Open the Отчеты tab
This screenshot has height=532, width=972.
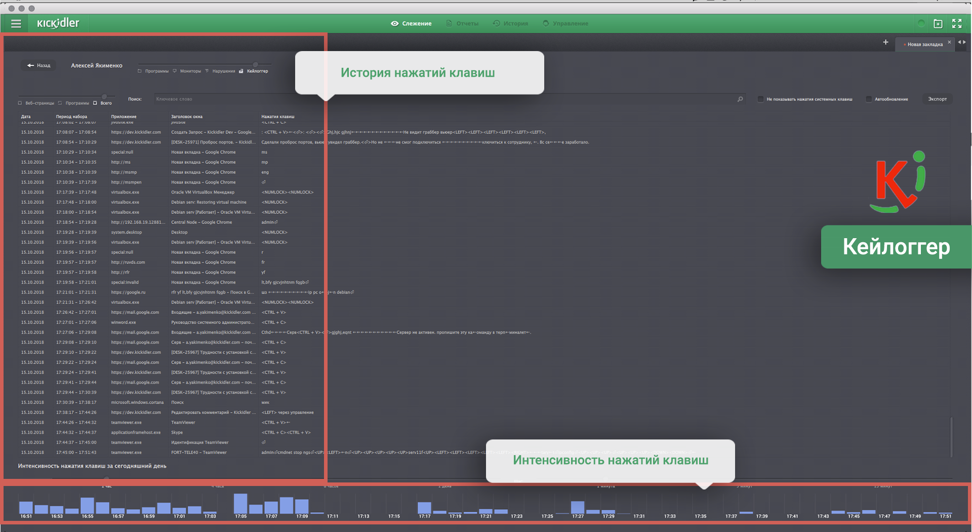pos(462,24)
